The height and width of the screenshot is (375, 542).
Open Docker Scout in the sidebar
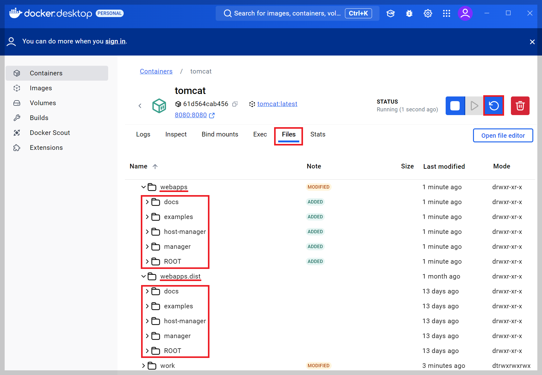pyautogui.click(x=57, y=133)
